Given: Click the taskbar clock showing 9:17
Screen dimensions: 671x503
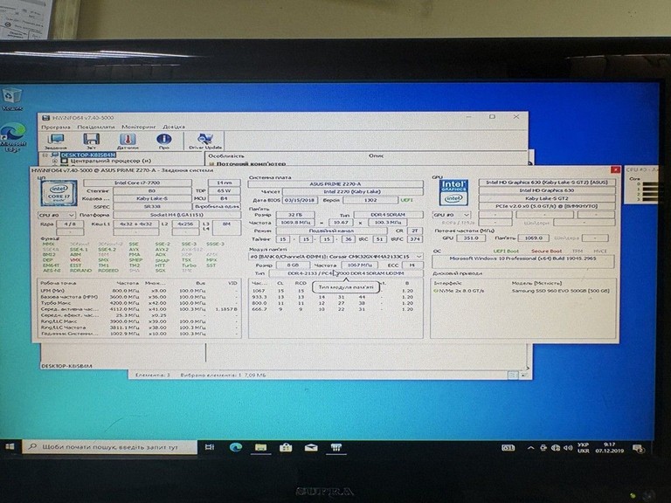Looking at the screenshot, I should tap(609, 447).
